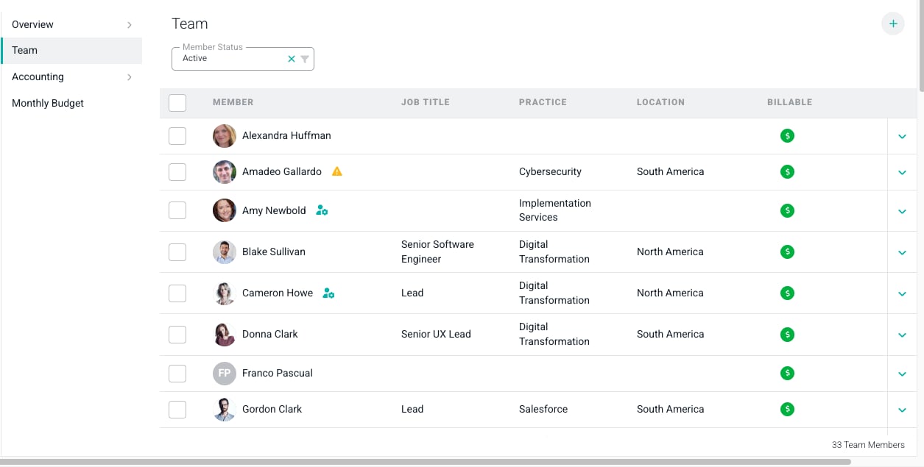Viewport: 924px width, 467px height.
Task: Click Franco Pascual's FP avatar
Action: [x=225, y=373]
